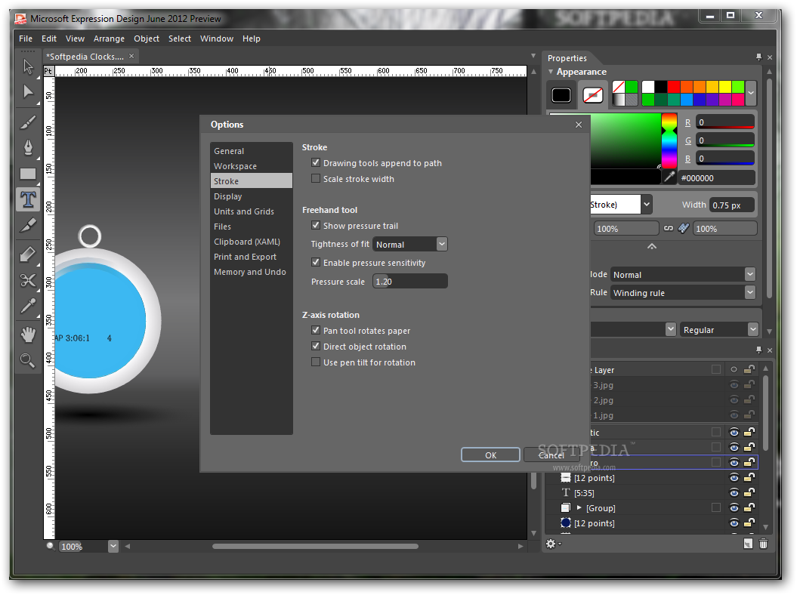Select the Color Dropper toolbox tool

[x=28, y=306]
